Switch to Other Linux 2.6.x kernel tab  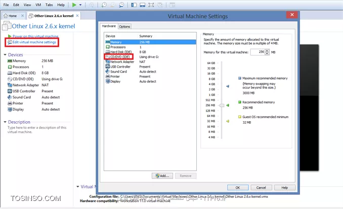coord(54,16)
